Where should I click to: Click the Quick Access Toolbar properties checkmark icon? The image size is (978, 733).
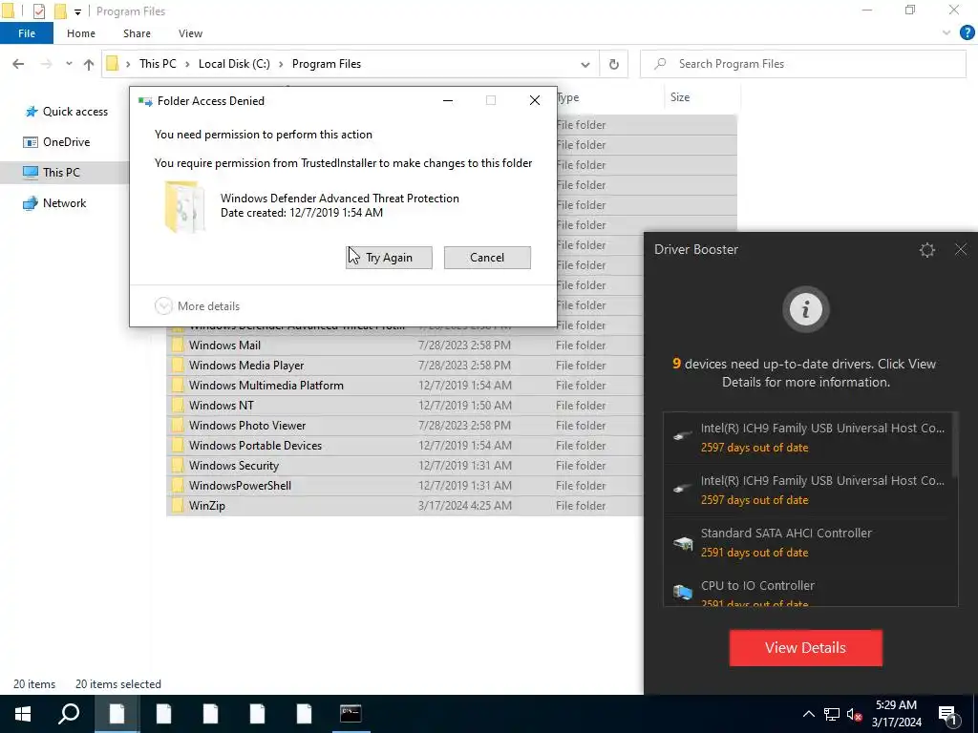(x=38, y=11)
